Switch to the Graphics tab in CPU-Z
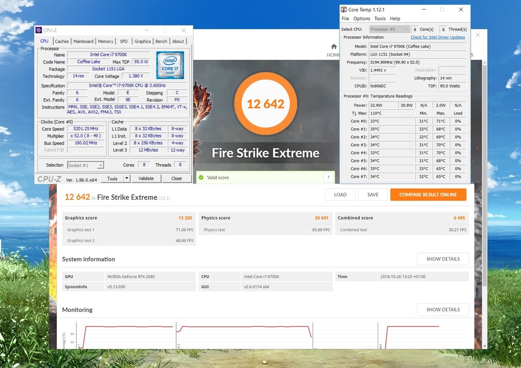The height and width of the screenshot is (368, 521). point(143,41)
